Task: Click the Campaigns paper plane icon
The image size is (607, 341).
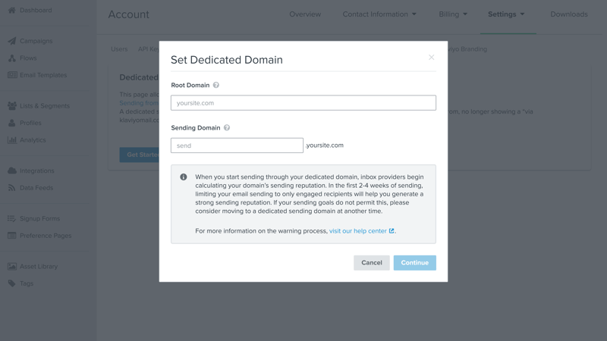Action: (11, 41)
